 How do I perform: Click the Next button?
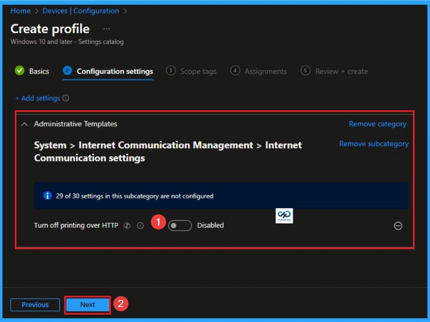87,304
